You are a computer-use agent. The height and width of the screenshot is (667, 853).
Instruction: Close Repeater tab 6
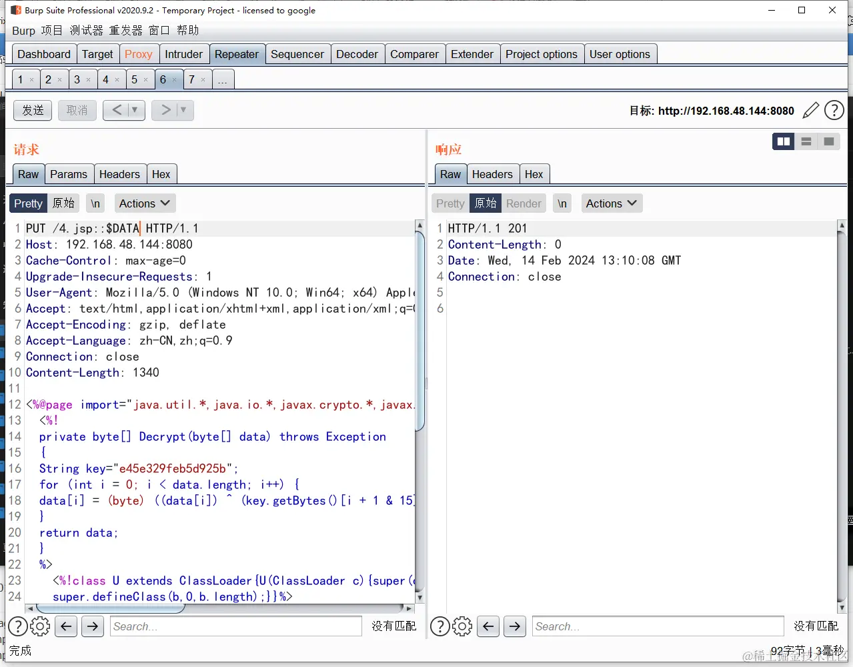(x=175, y=80)
